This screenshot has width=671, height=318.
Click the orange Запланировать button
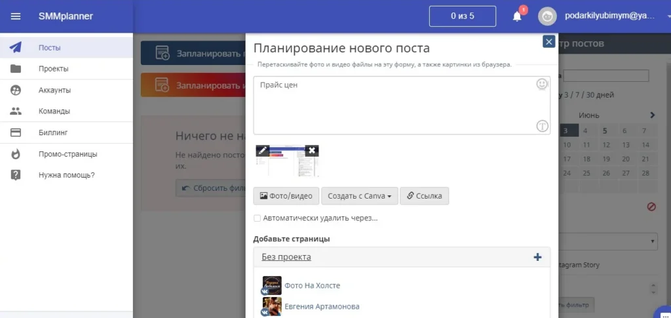click(x=193, y=85)
